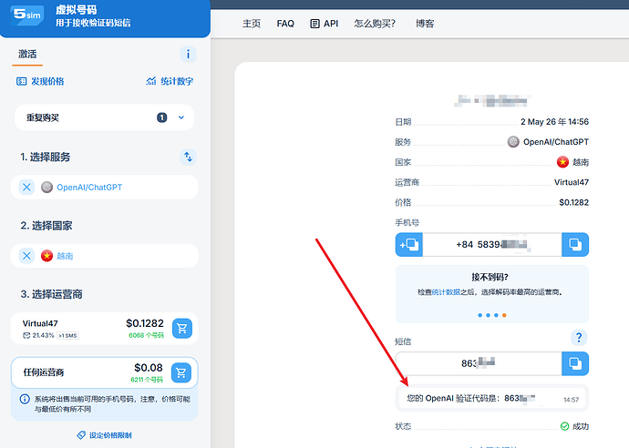This screenshot has width=629, height=448.
Task: Click the repeat purchase count badge
Action: (x=161, y=117)
